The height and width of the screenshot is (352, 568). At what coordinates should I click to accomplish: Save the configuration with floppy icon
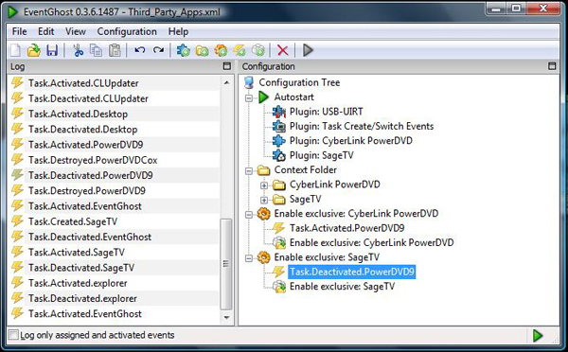tap(52, 50)
